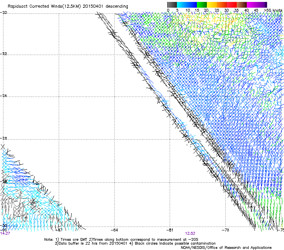Image resolution: width=284 pixels, height=250 pixels.
Task: Click the date '20150401' in the title
Action: pyautogui.click(x=93, y=7)
